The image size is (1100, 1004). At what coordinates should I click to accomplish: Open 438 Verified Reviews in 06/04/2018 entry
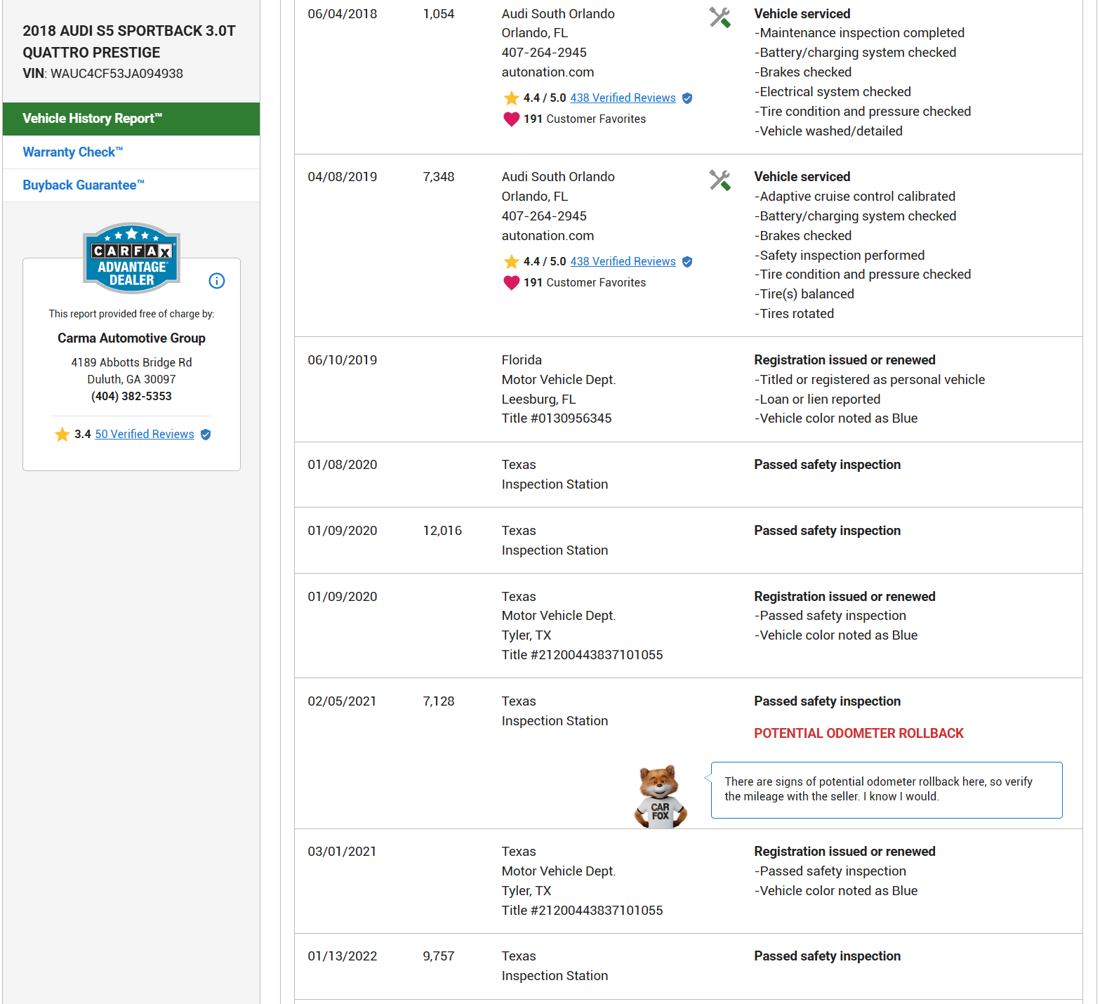click(623, 98)
